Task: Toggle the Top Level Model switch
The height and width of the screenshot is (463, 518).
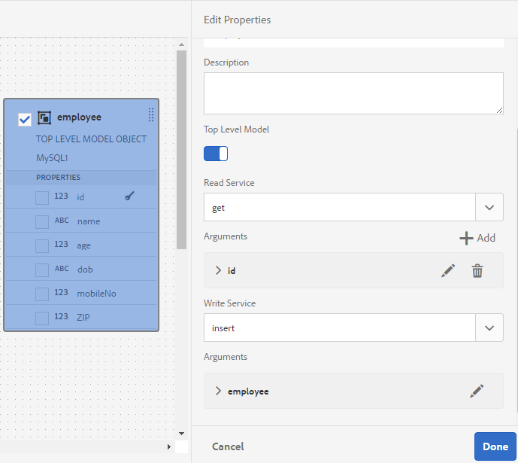Action: 216,154
